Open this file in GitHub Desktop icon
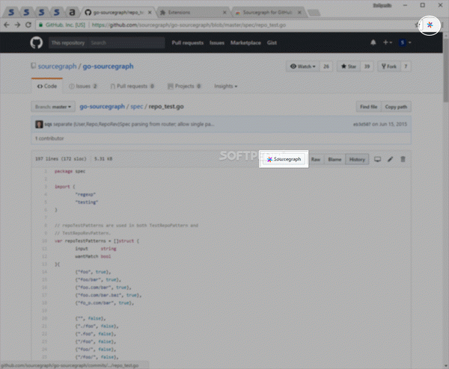Viewport: 449px width, 369px height. (377, 159)
